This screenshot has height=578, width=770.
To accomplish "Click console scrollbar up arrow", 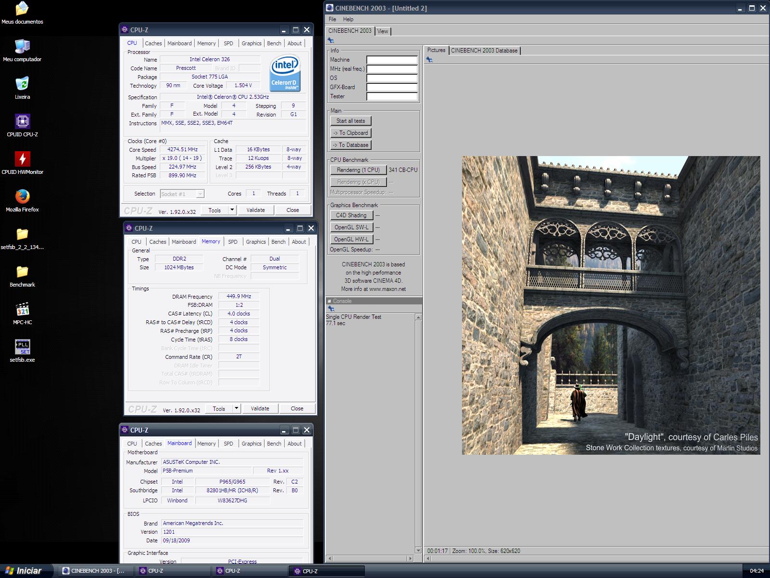I will click(x=418, y=317).
